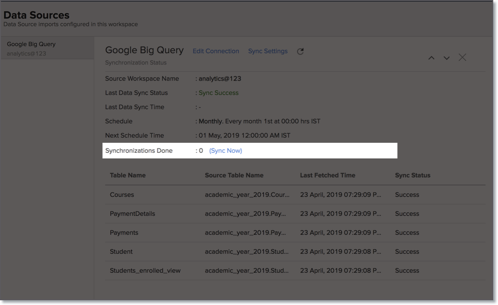Viewport: 498px width, 305px height.
Task: Click the Last Fetched Time column header
Action: tap(327, 176)
